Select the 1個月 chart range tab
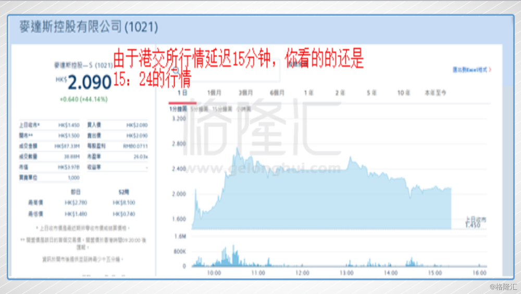The image size is (521, 294). (x=214, y=93)
